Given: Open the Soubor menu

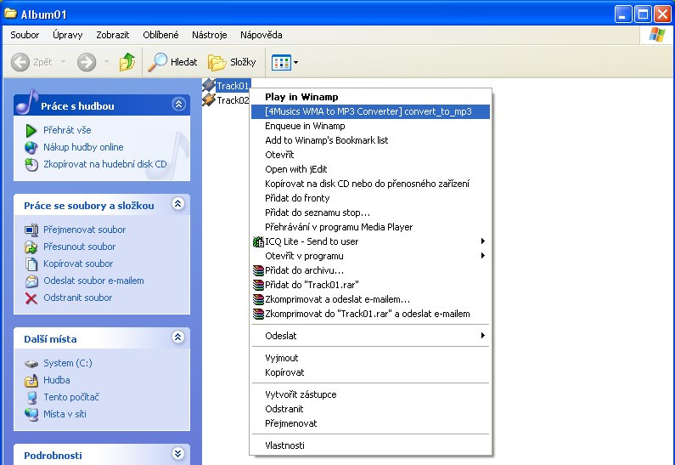Looking at the screenshot, I should [x=25, y=35].
